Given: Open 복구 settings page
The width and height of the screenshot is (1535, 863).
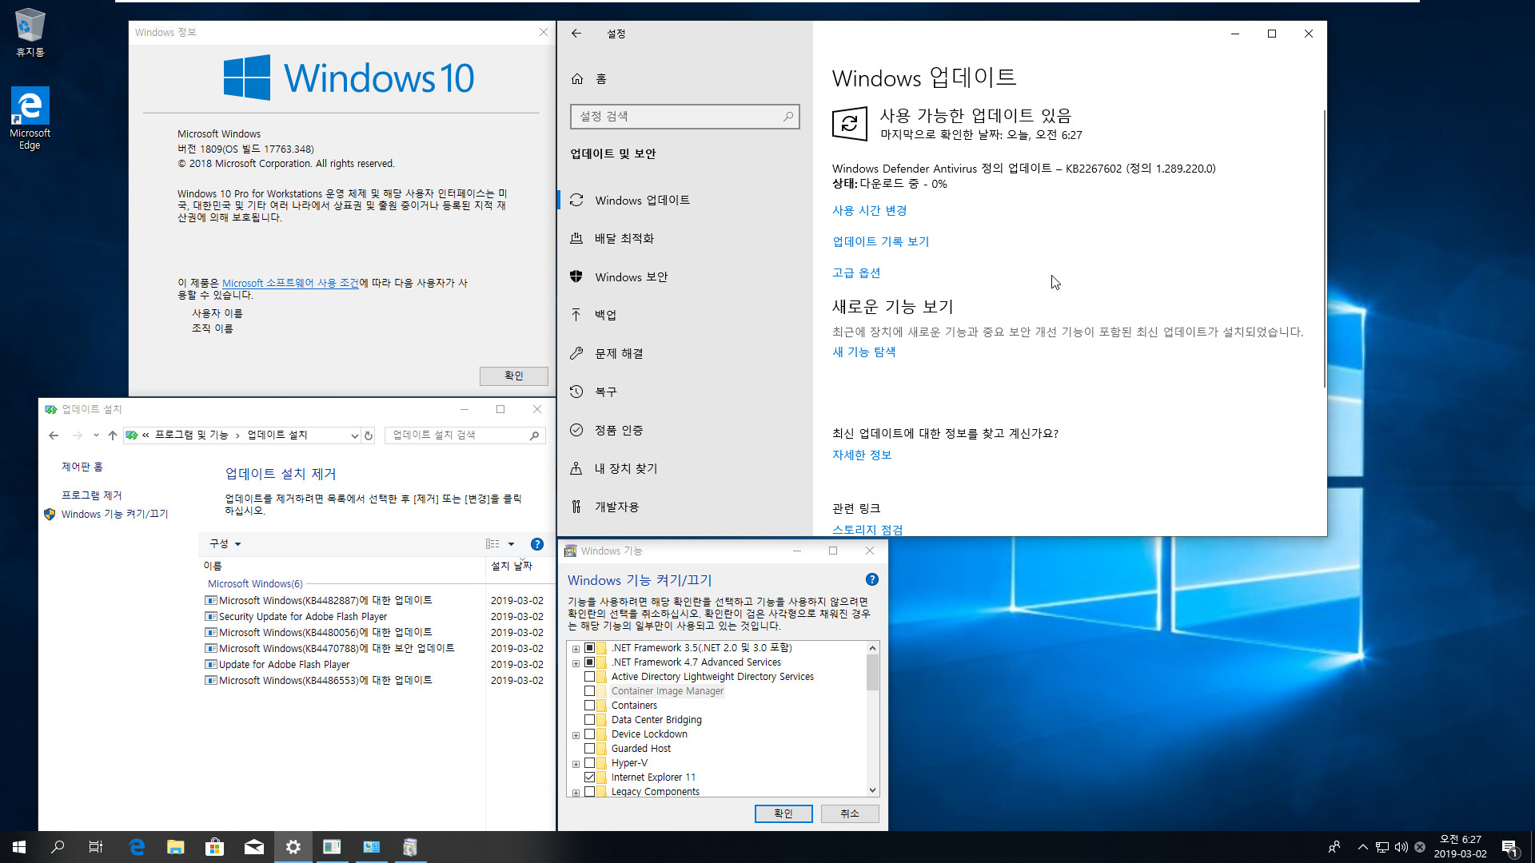Looking at the screenshot, I should [x=685, y=392].
